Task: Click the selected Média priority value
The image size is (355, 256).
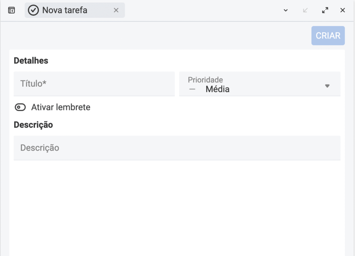Action: pyautogui.click(x=217, y=89)
